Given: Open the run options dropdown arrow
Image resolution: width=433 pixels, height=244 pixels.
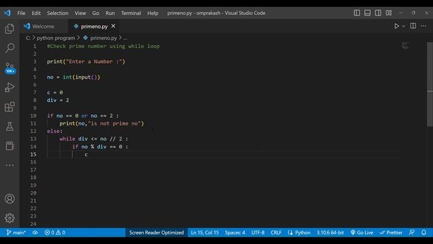Looking at the screenshot, I should click(403, 26).
